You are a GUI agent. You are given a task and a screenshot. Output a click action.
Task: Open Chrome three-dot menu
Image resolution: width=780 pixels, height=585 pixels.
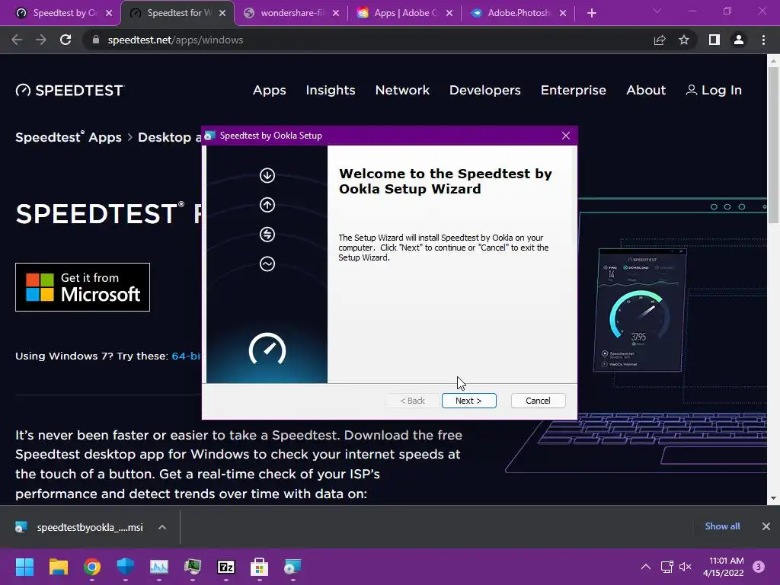763,40
